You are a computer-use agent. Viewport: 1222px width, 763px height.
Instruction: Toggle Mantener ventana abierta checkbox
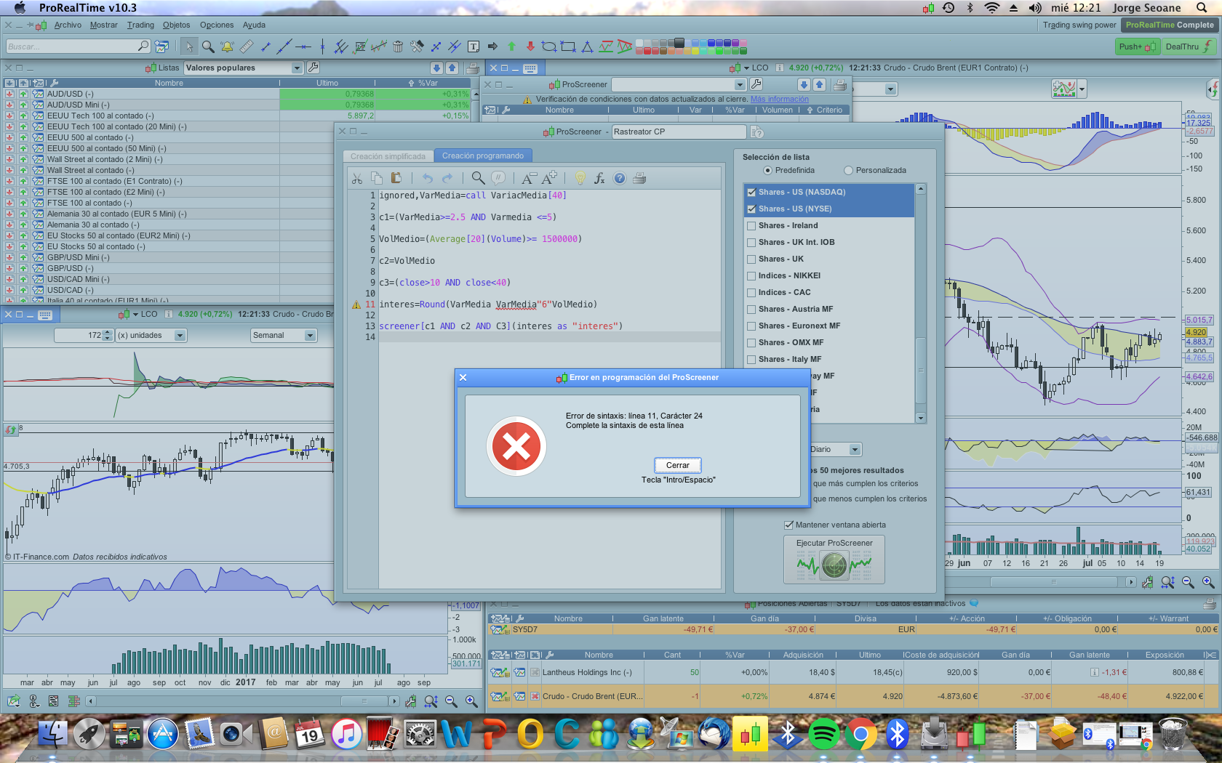click(x=788, y=525)
